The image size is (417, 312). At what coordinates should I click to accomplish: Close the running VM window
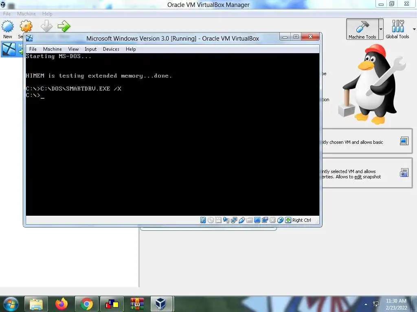[310, 37]
